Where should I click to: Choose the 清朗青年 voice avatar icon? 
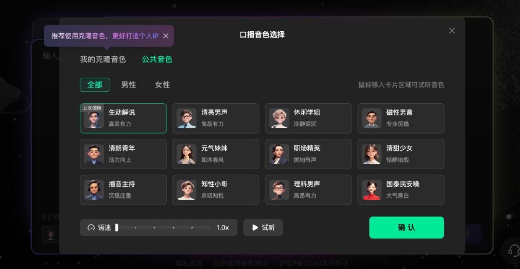[x=93, y=154]
